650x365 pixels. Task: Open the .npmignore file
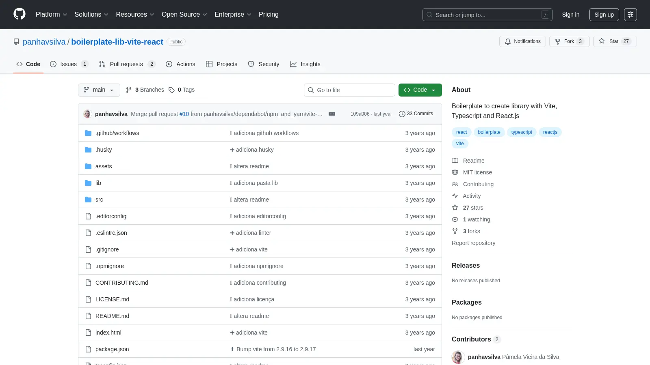[x=110, y=266]
